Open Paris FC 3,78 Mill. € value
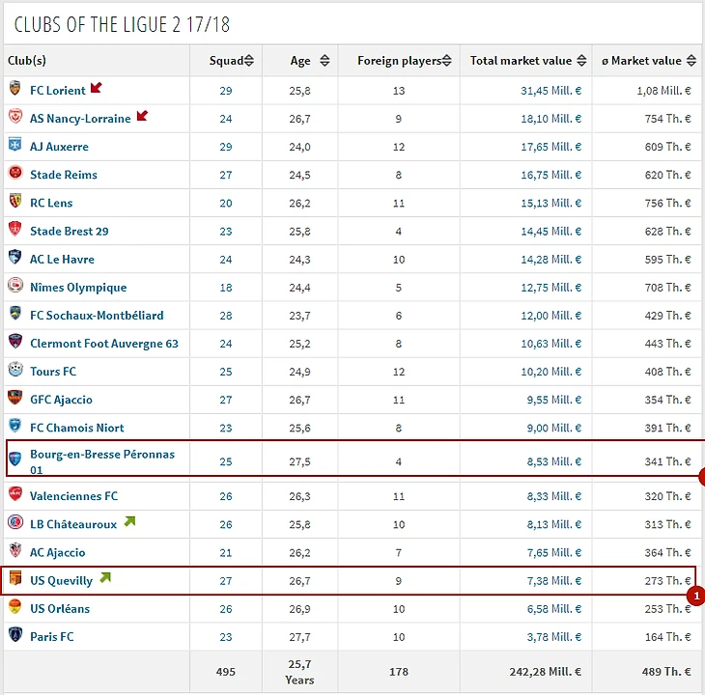Screen dimensions: 705x695 [554, 636]
